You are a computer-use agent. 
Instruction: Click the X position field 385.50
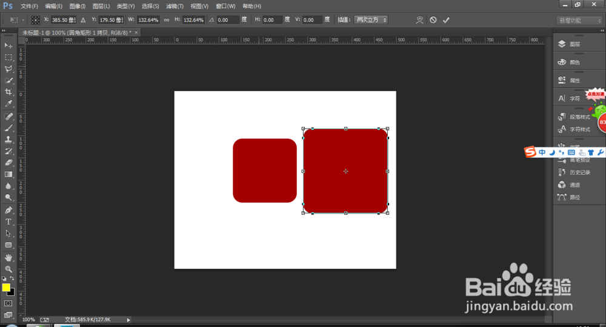tap(64, 20)
